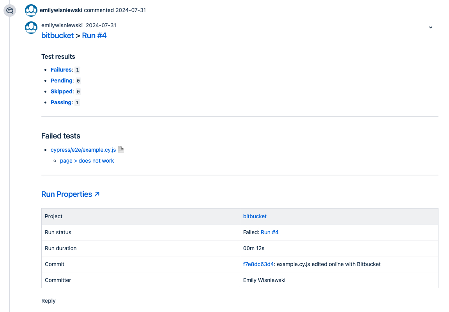449x312 pixels.
Task: Open the file icon beside example.cy.js
Action: (121, 149)
